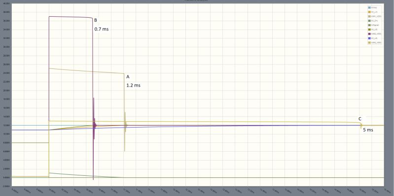This screenshot has height=196, width=394.
Task: Click the bright blue legend color swatch
Action: tap(369, 38)
